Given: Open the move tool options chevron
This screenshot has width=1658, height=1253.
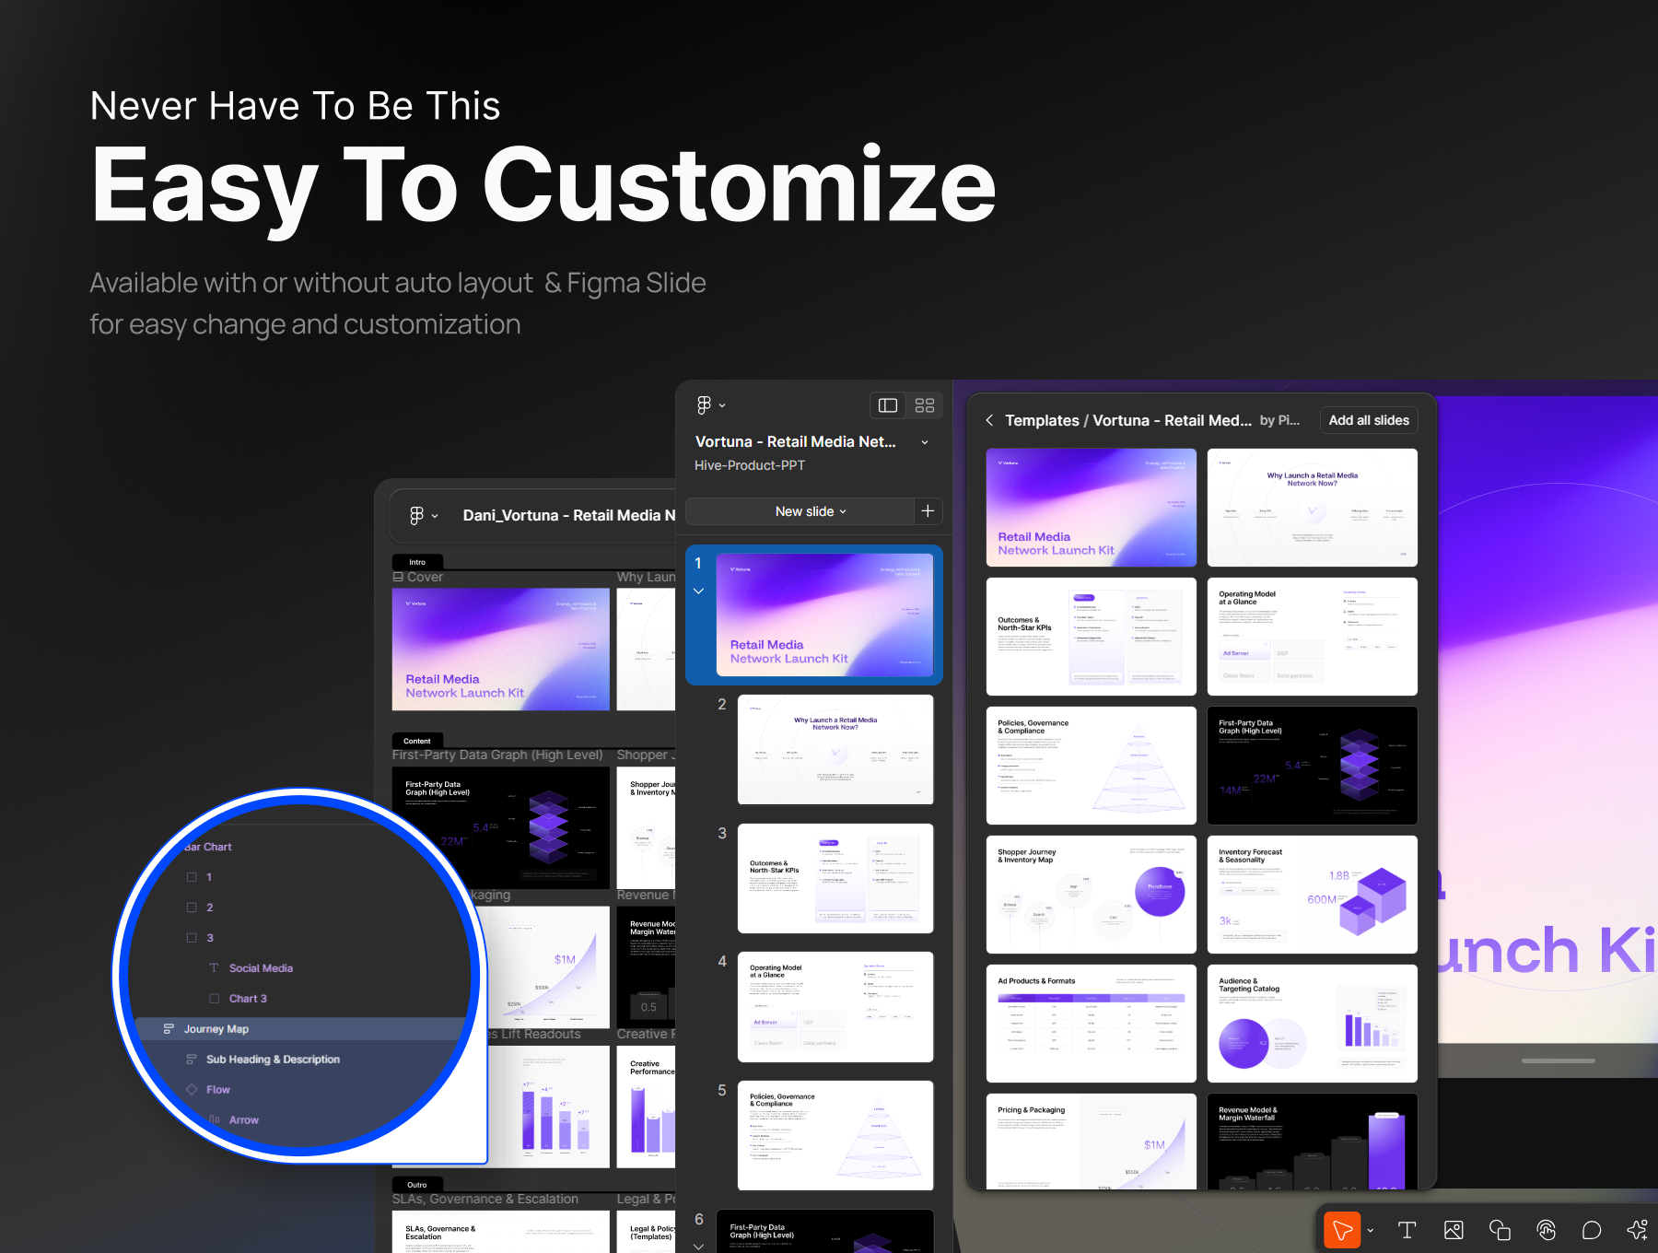Looking at the screenshot, I should pyautogui.click(x=1371, y=1230).
